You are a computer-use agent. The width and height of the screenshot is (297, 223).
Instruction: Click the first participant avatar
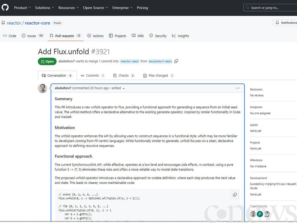coord(253,214)
